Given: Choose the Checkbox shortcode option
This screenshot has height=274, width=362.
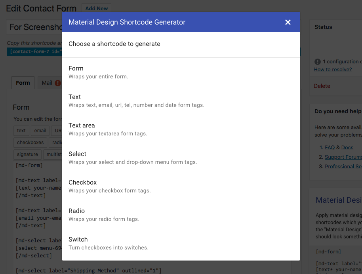Looking at the screenshot, I should (181, 186).
